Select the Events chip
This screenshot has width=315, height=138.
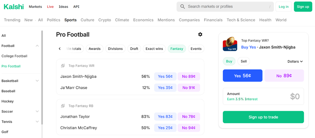(x=196, y=49)
